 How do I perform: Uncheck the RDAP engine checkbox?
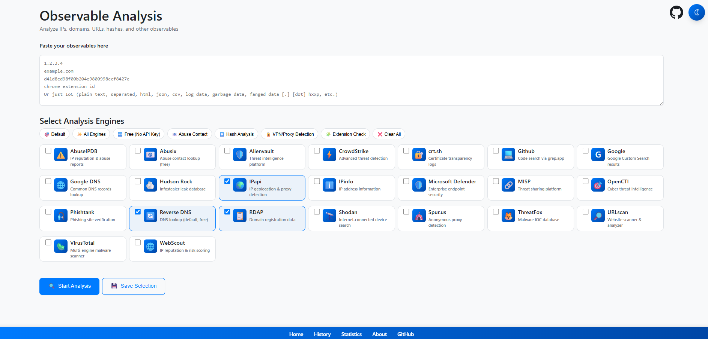coord(227,212)
